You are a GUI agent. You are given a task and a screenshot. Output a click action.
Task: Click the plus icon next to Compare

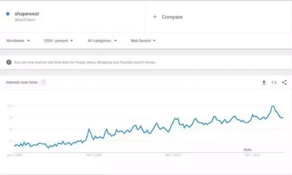pos(155,17)
